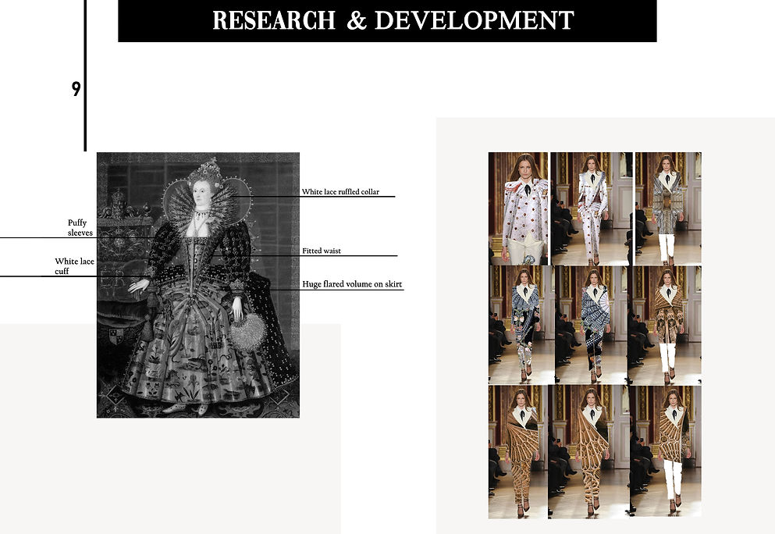Open top-left runway photo with white dotted jacket
Image resolution: width=775 pixels, height=534 pixels.
(x=518, y=208)
